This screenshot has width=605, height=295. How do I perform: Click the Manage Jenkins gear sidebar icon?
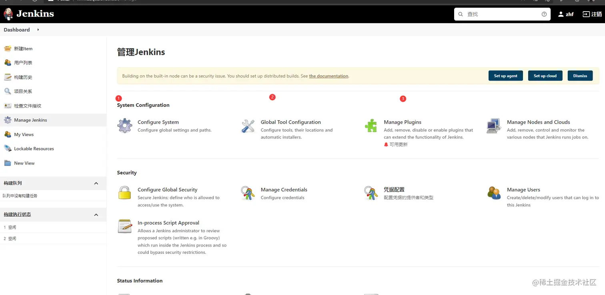click(x=8, y=120)
